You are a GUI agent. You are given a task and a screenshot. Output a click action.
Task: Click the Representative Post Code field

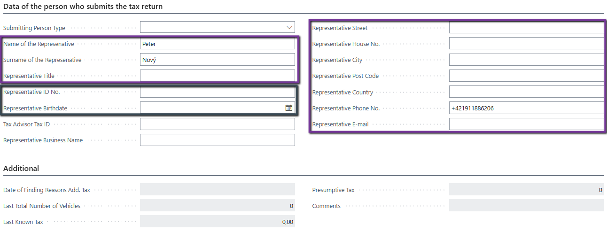tap(526, 76)
